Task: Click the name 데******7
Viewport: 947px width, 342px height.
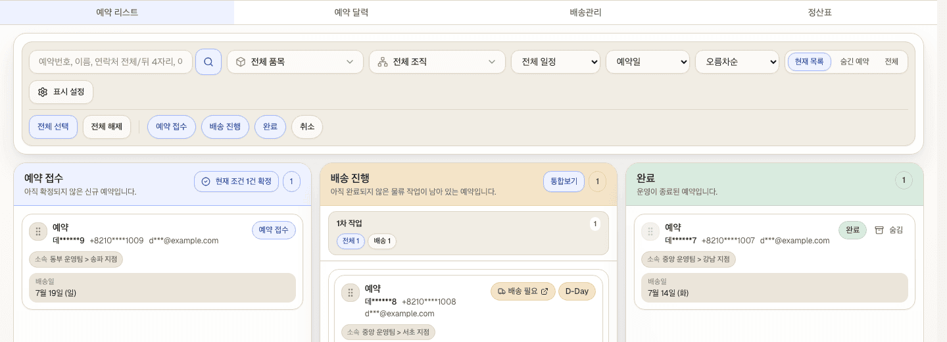Action: tap(681, 241)
